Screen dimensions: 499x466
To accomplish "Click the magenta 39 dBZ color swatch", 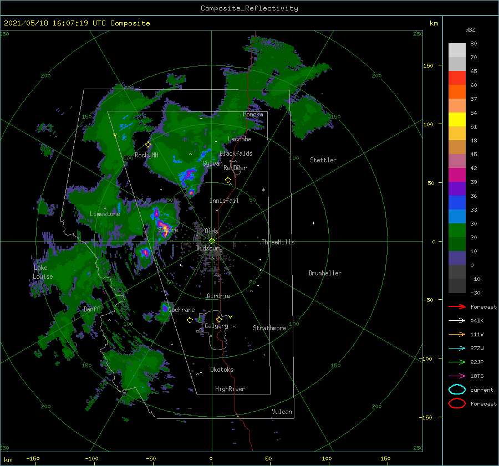I will pyautogui.click(x=457, y=175).
